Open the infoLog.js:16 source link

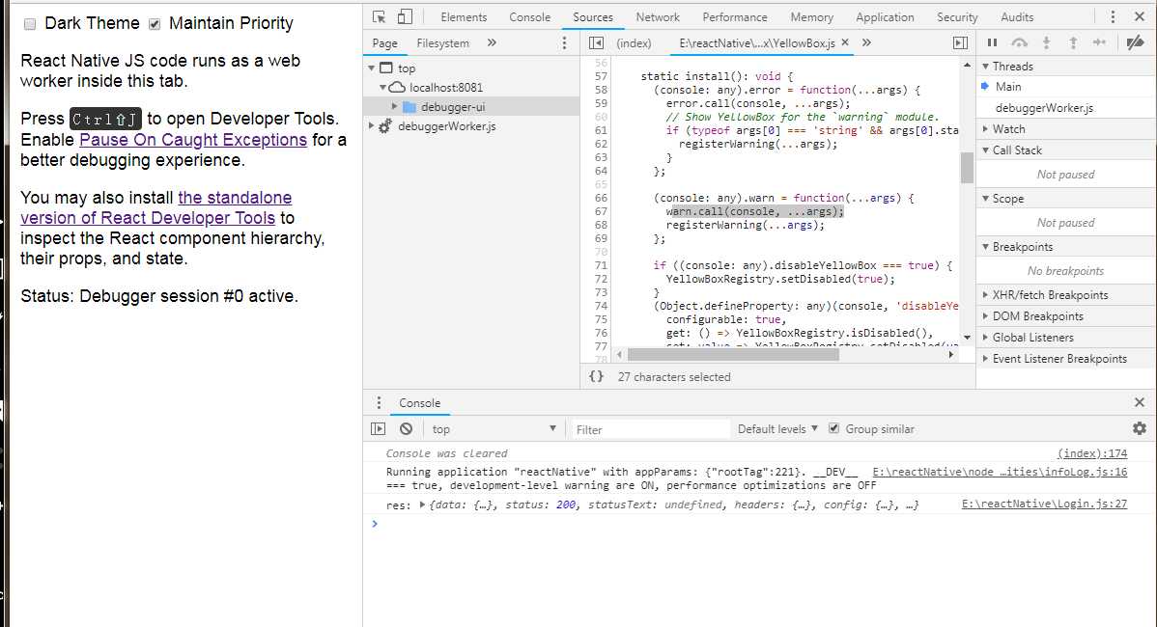tap(1000, 472)
